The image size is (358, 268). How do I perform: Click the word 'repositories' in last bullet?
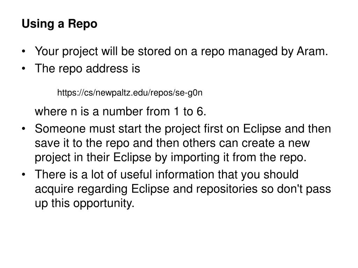click(227, 189)
